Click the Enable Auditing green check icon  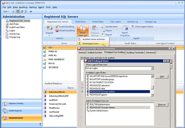[57, 26]
